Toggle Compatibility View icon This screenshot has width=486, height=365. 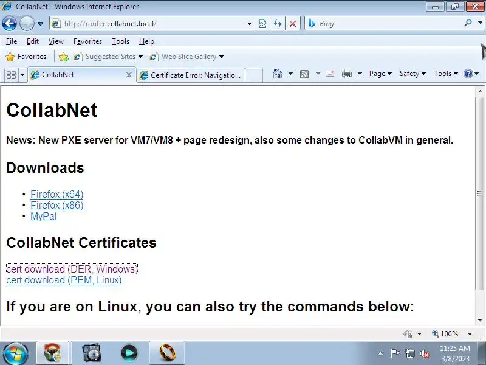(262, 24)
